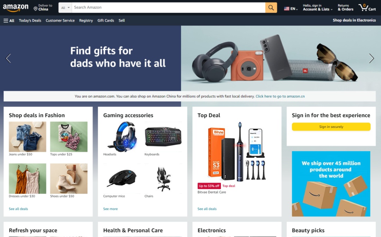This screenshot has height=237, width=381.
Task: Click the Sign in securely button
Action: click(331, 127)
